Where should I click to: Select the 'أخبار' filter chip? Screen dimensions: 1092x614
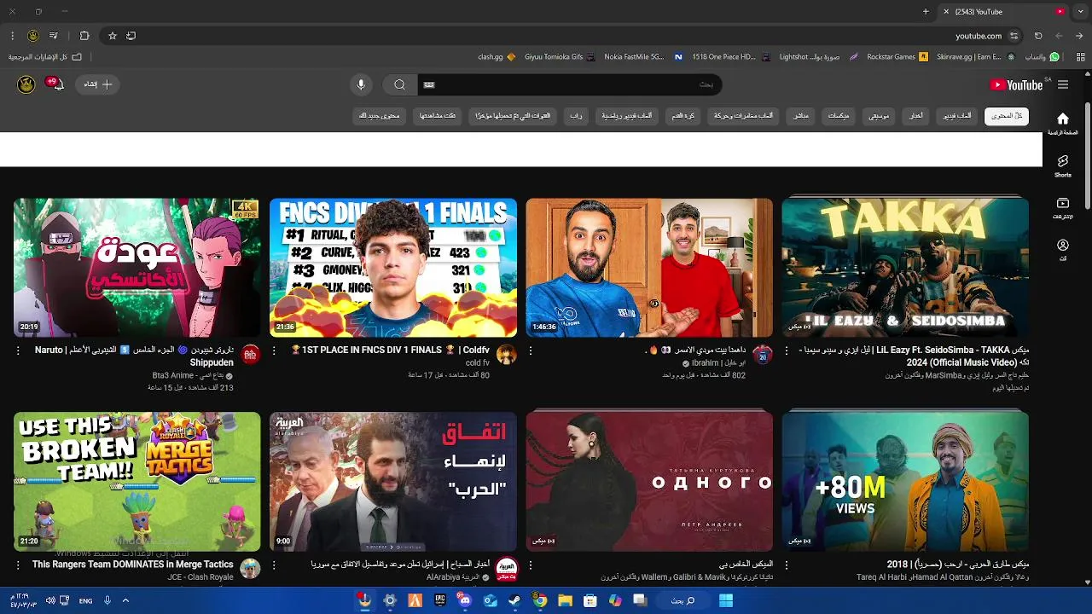click(x=915, y=115)
